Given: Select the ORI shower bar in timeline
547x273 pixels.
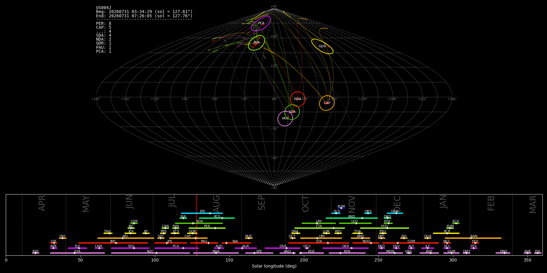Looking at the screenshot, I should 321,238.
